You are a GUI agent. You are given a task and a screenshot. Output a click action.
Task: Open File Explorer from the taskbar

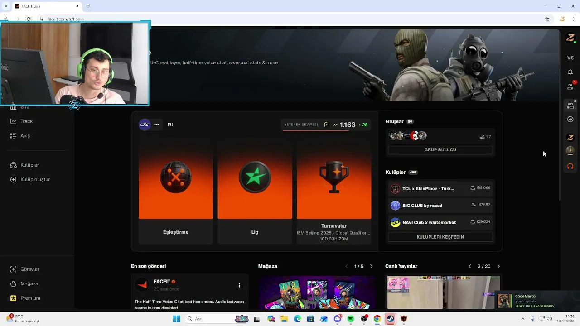pos(284,319)
